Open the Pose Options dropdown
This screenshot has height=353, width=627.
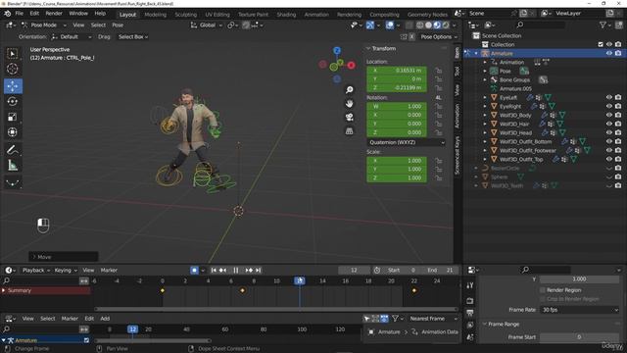click(x=439, y=37)
